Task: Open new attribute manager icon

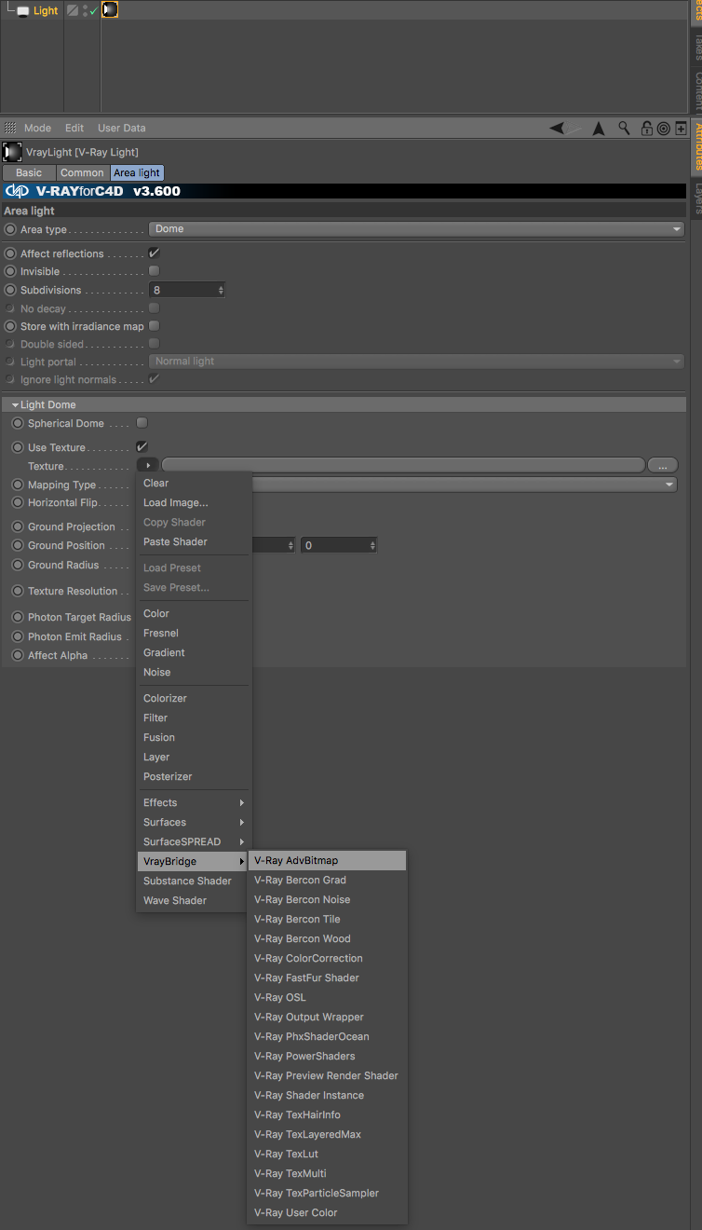Action: click(x=681, y=128)
